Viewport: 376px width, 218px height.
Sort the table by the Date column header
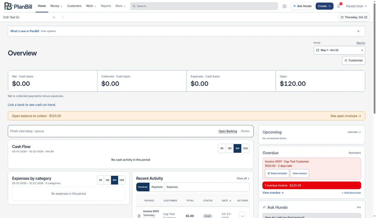tap(226, 201)
